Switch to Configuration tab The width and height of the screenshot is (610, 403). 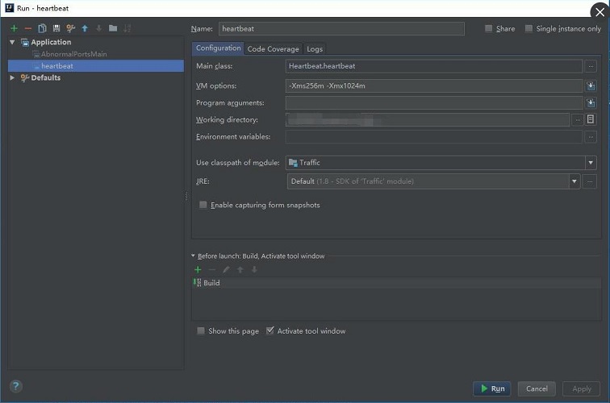[x=218, y=48]
